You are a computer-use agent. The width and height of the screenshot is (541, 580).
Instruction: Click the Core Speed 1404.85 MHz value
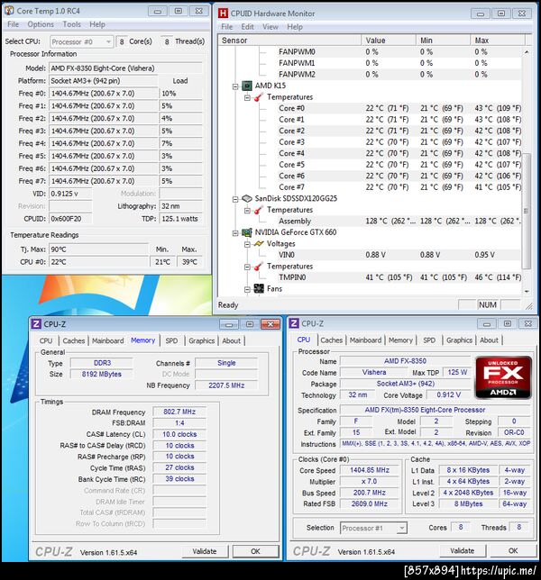pos(370,470)
